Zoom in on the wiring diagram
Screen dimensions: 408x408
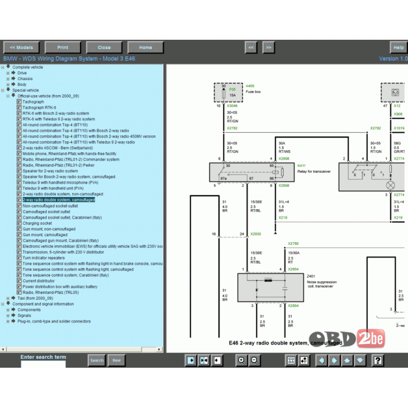pos(242,360)
